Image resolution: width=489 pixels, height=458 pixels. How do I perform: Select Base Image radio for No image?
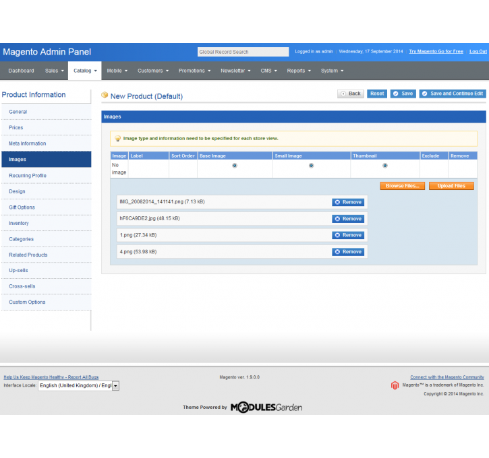(235, 166)
